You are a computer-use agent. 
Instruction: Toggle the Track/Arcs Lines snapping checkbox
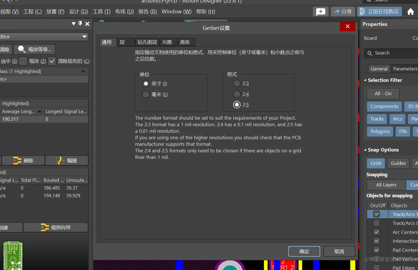(376, 223)
